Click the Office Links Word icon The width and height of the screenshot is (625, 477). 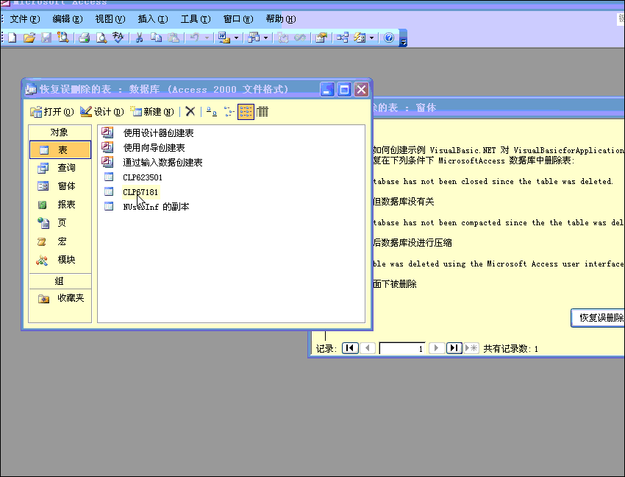pos(224,38)
